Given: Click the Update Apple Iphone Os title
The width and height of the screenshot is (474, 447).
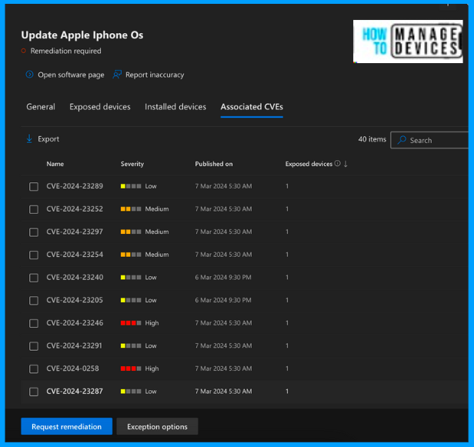Looking at the screenshot, I should pyautogui.click(x=82, y=35).
